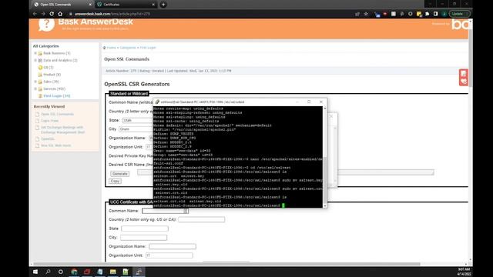The height and width of the screenshot is (277, 493).
Task: Open the yellow sticky note extension
Action: (x=419, y=14)
